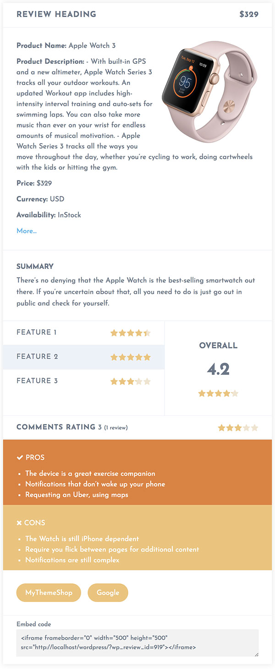275x669 pixels.
Task: Click the Overall score 4.2 number
Action: pyautogui.click(x=218, y=369)
